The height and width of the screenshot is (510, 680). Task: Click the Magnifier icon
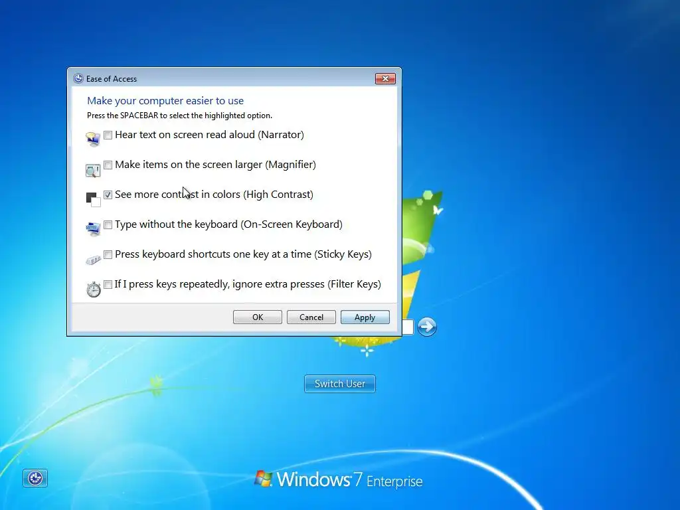pyautogui.click(x=93, y=170)
